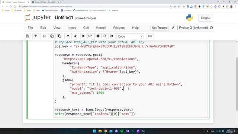The image size is (238, 134).
Task: Open the Chrome profile avatar
Action: click(x=231, y=7)
